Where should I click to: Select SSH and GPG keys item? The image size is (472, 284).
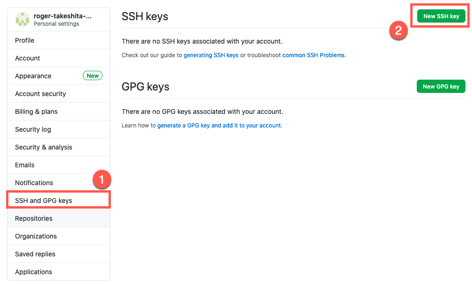44,201
